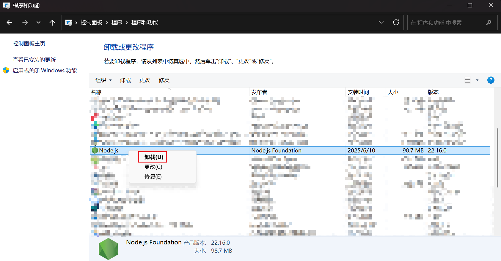Sort by 安装时间 column header

click(366, 92)
